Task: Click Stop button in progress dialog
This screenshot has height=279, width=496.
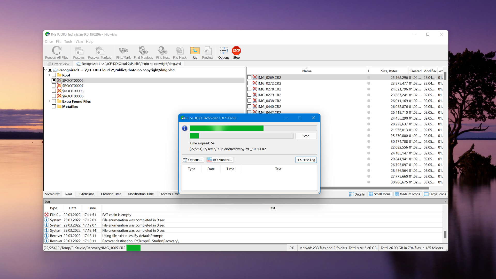Action: click(306, 136)
